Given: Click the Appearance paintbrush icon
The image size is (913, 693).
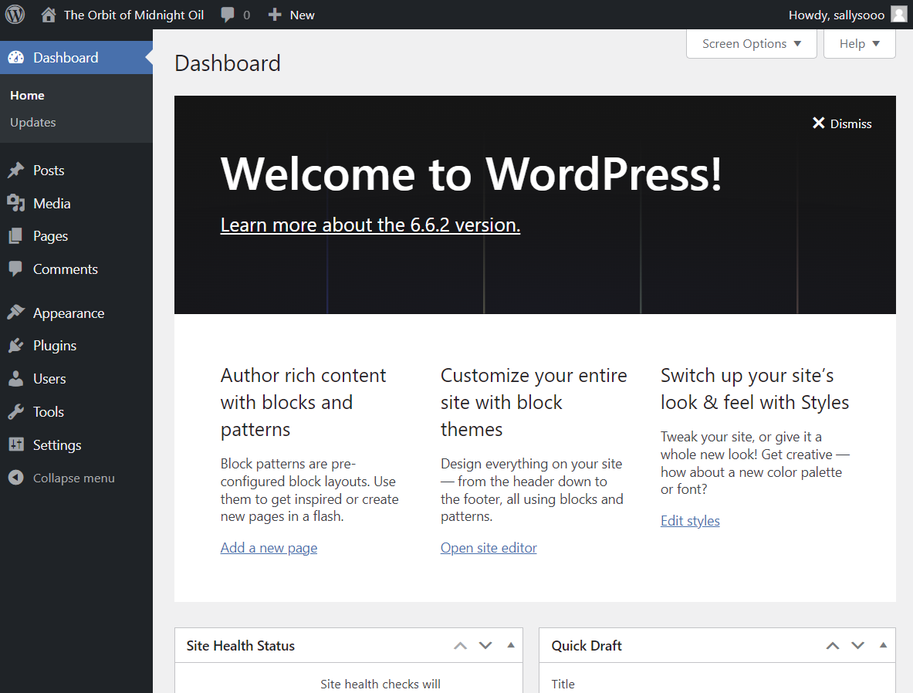Looking at the screenshot, I should point(16,313).
